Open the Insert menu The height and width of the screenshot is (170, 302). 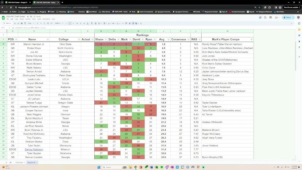pyautogui.click(x=22, y=19)
